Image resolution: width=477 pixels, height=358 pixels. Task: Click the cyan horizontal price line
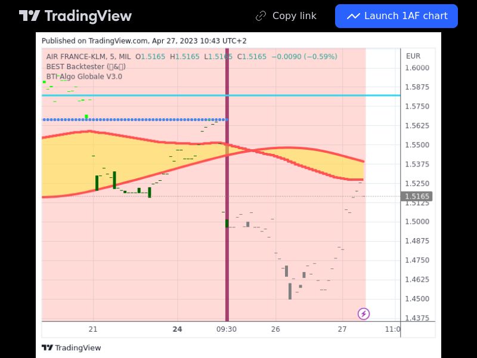[221, 95]
